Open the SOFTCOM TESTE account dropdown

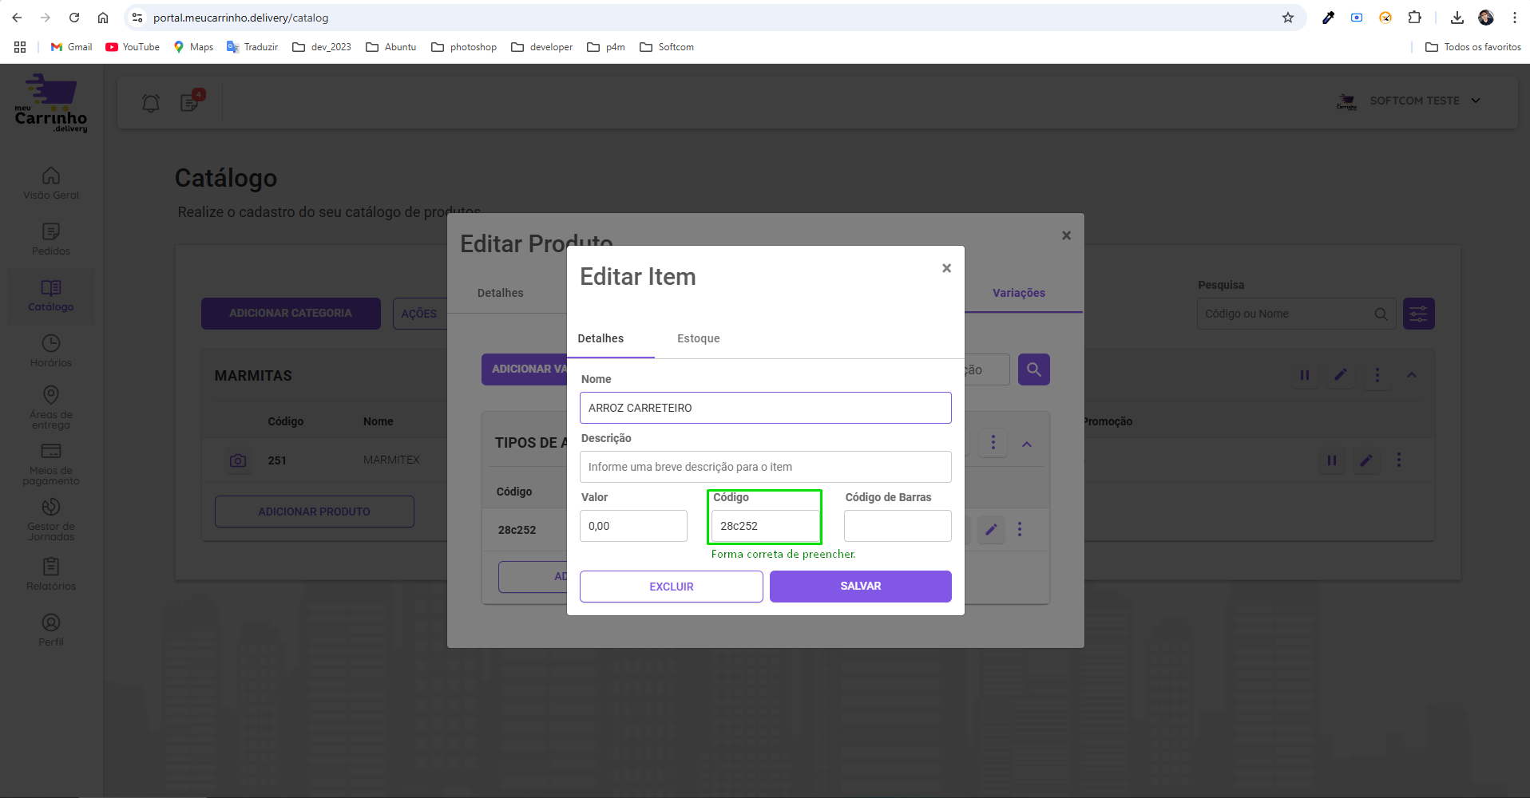point(1413,101)
